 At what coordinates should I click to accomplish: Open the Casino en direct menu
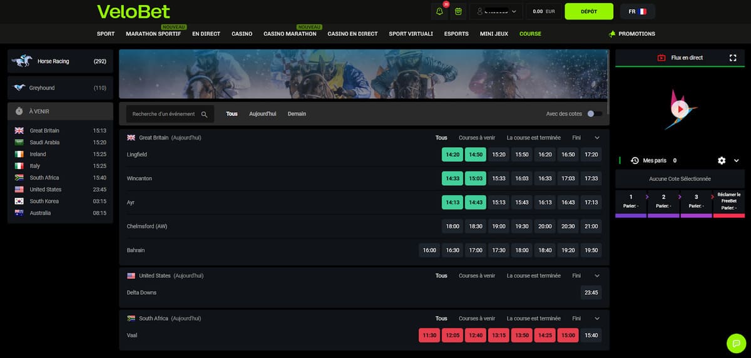point(352,34)
